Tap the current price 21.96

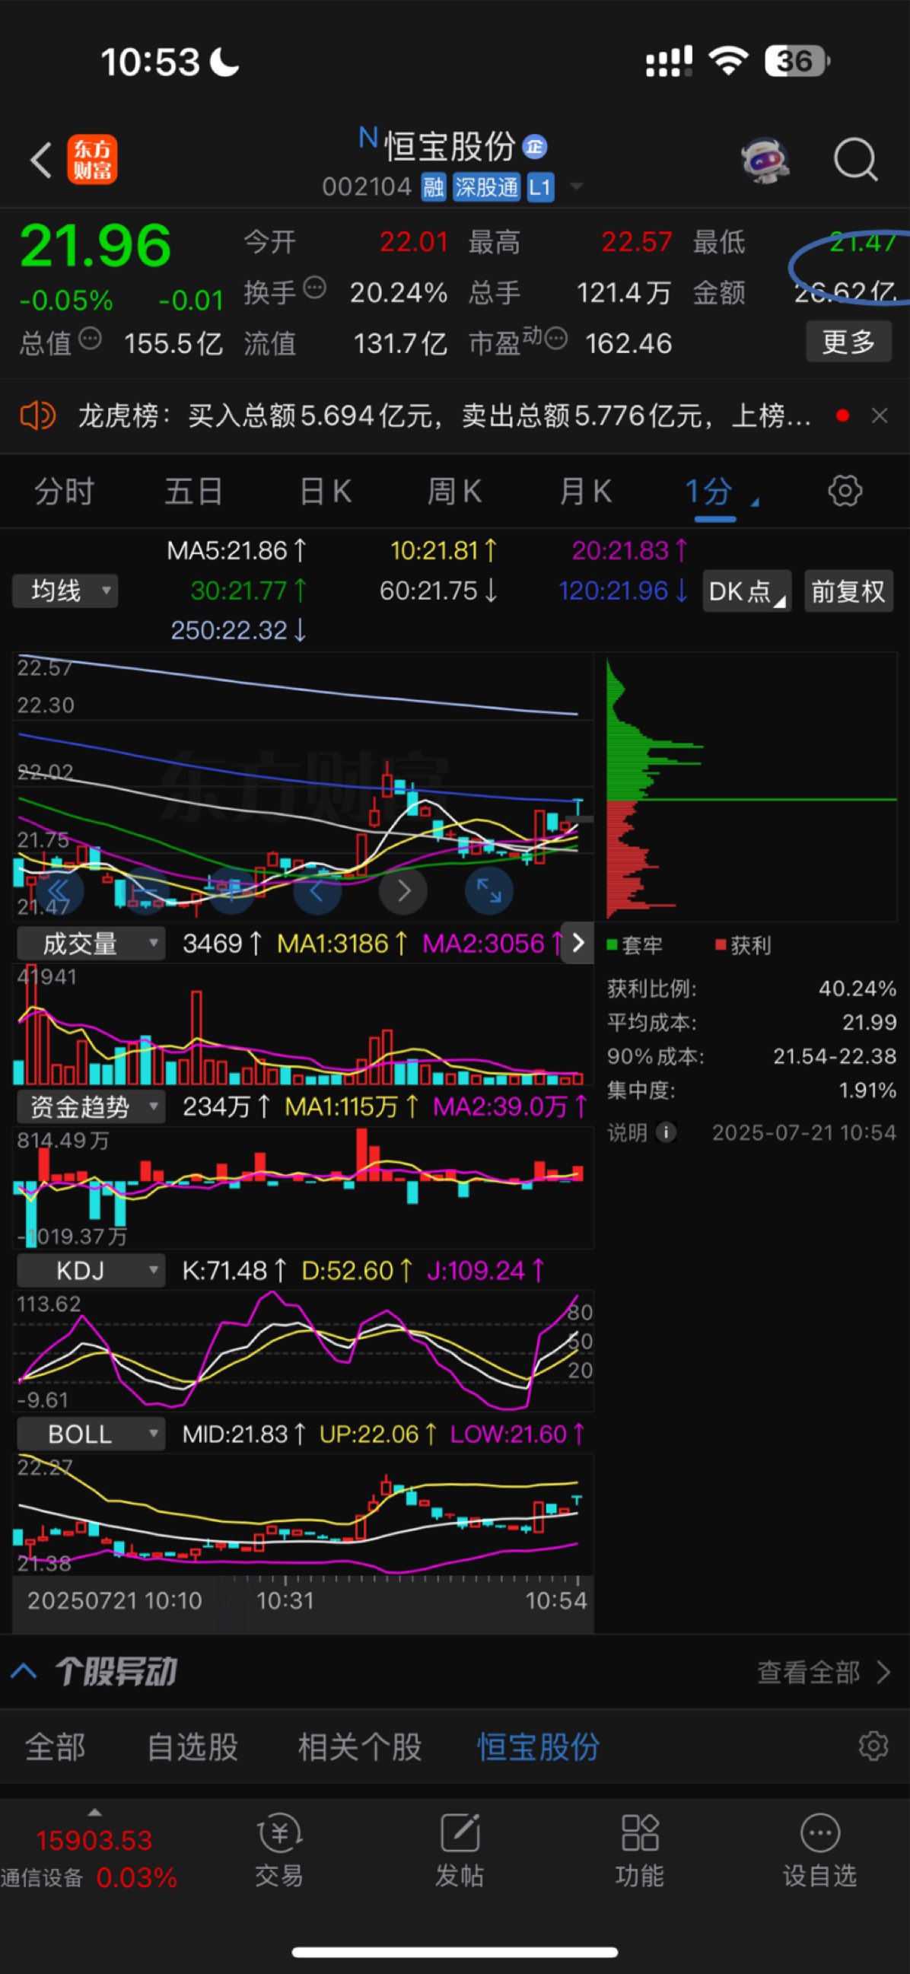point(95,246)
